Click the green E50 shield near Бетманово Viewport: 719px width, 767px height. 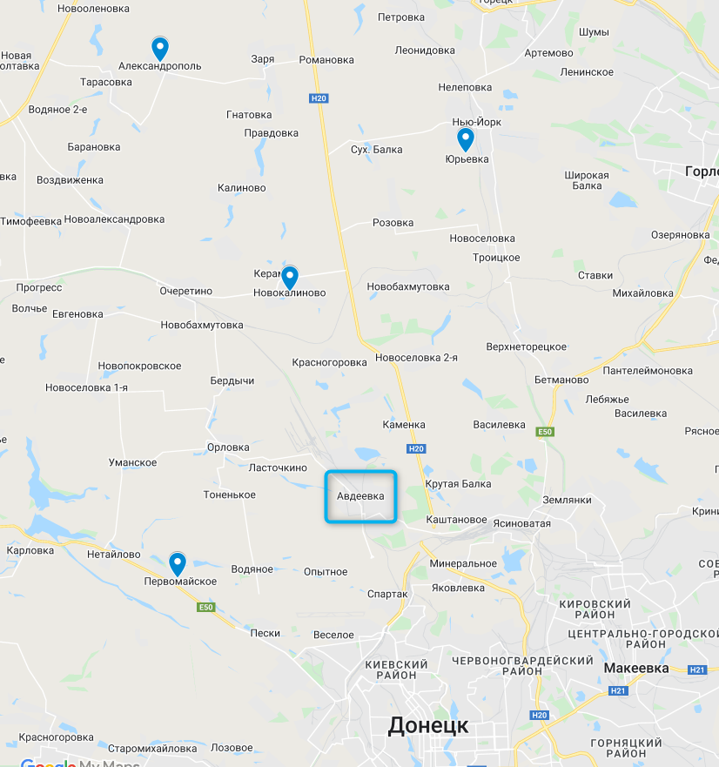[545, 432]
